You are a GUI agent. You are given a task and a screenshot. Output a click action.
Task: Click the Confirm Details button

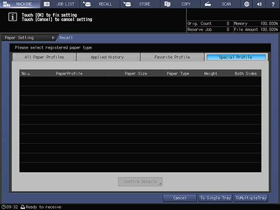(140, 181)
